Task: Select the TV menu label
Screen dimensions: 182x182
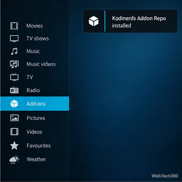Action: pos(30,77)
